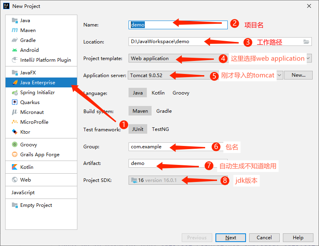This screenshot has width=319, height=246.
Task: Click the Grails App Forge icon
Action: tap(15, 154)
